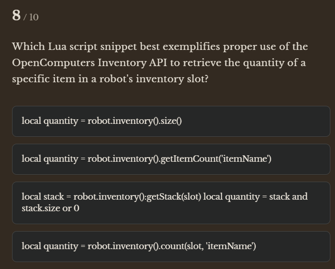Viewport: 335px width, 269px height.
Task: Click 'OpenComputers Inventory API' in the question
Action: [x=83, y=63]
